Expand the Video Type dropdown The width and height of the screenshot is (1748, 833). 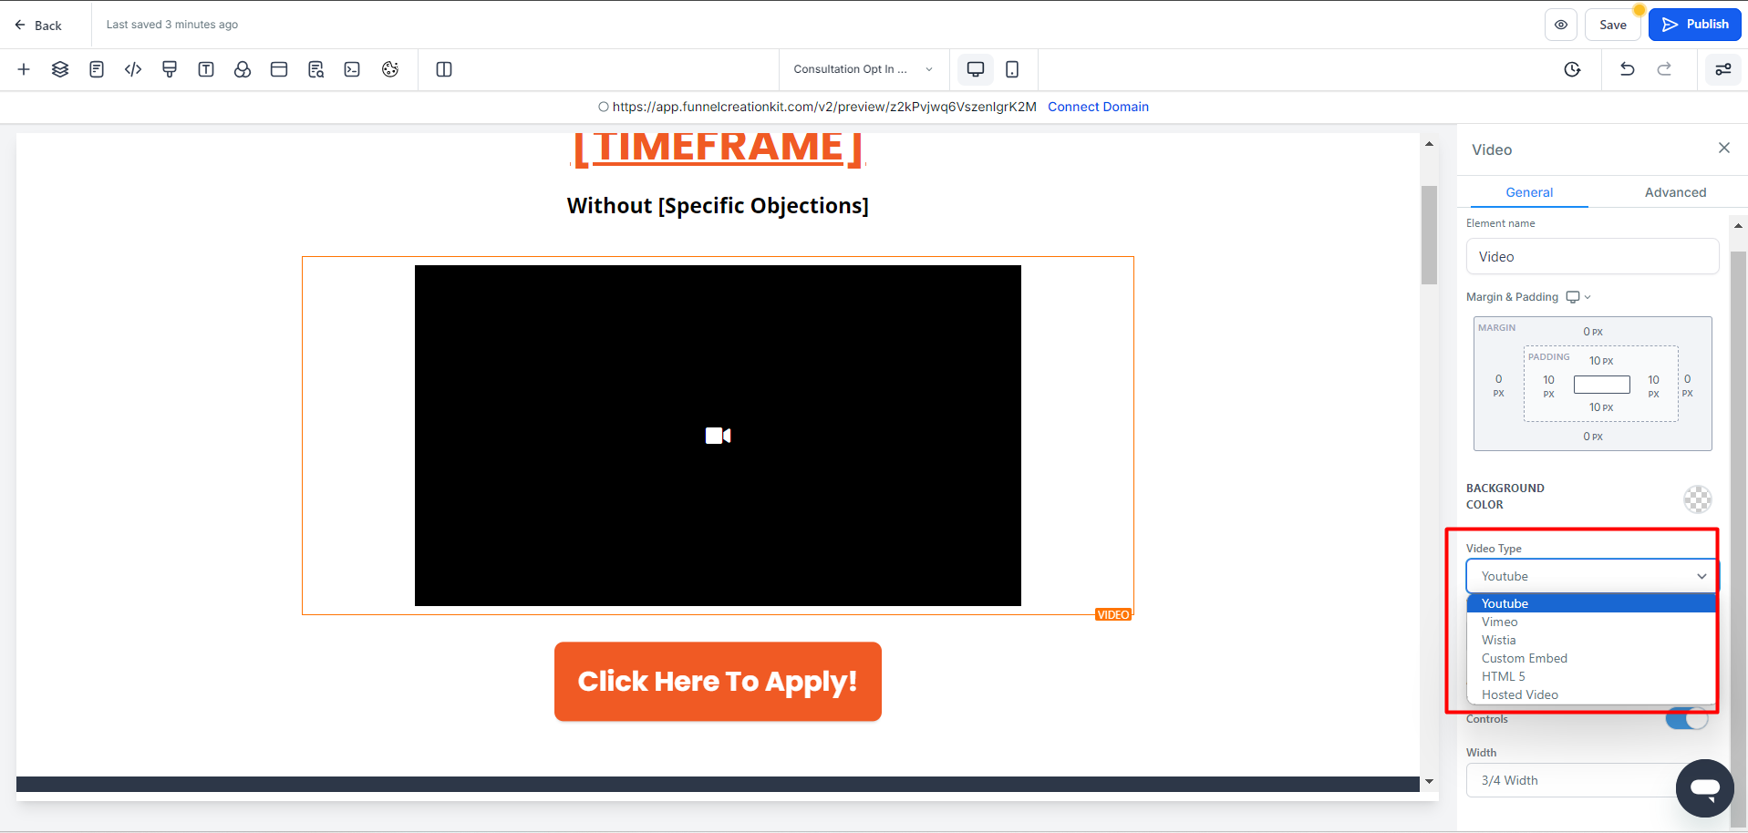click(x=1592, y=576)
